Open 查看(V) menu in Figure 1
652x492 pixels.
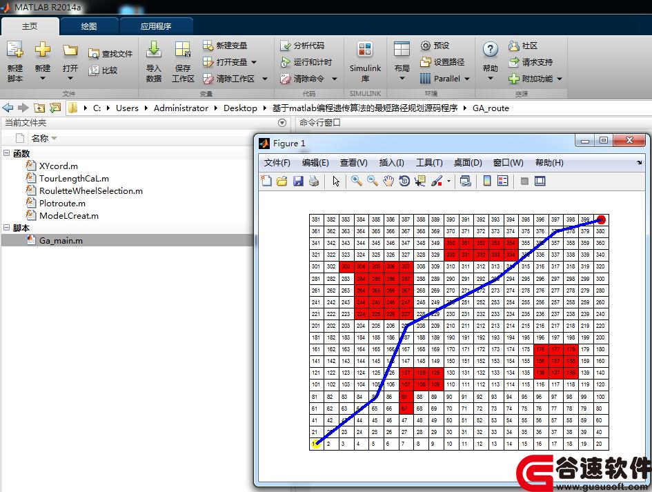click(353, 163)
